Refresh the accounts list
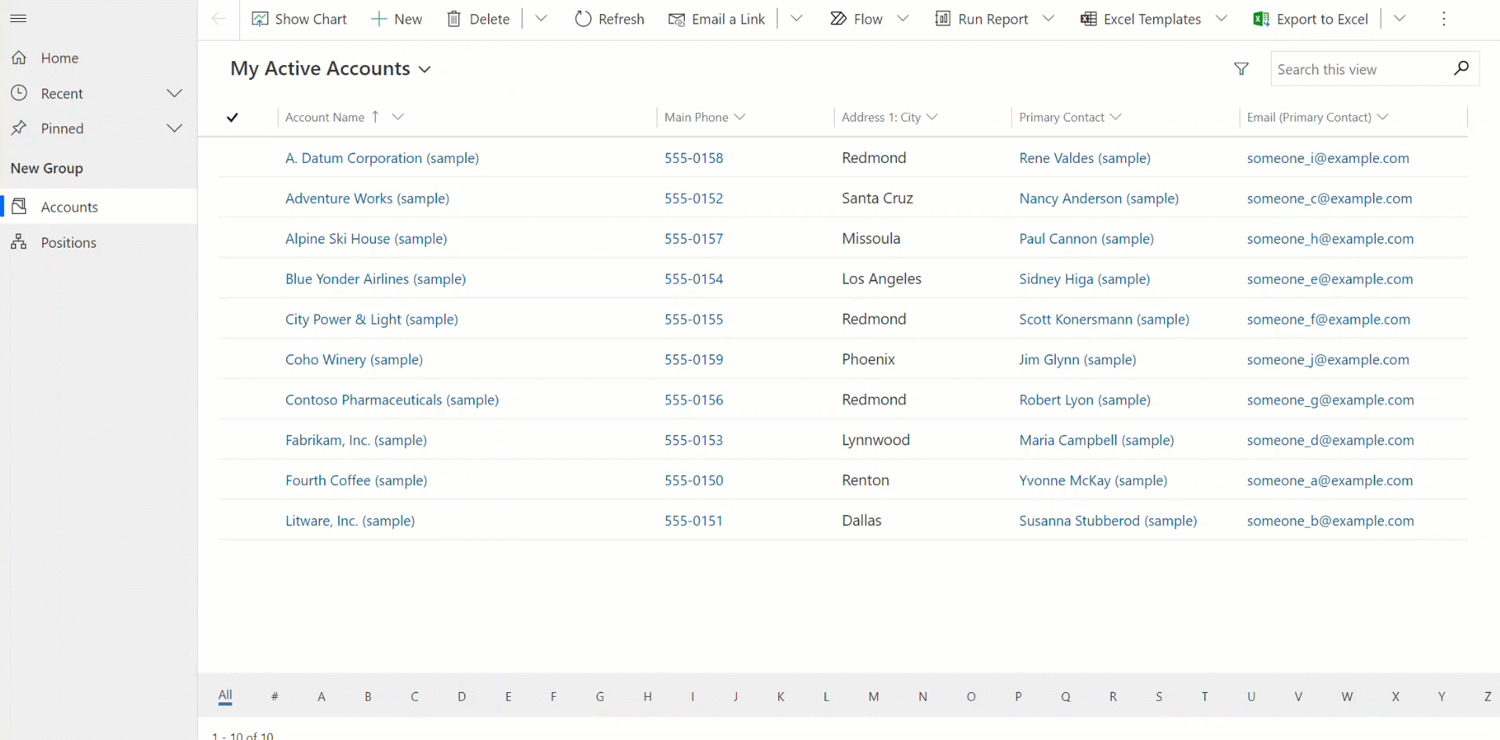1500x740 pixels. [x=582, y=18]
